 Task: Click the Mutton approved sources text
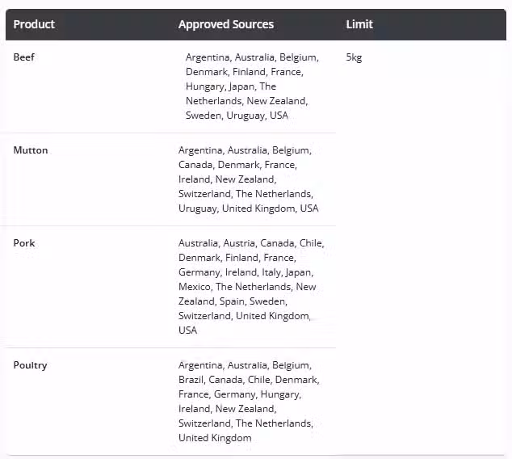pyautogui.click(x=249, y=179)
